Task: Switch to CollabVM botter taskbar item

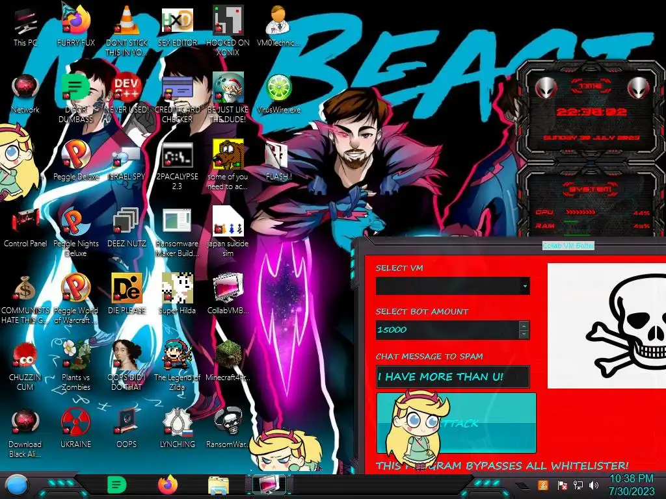Action: [x=269, y=485]
